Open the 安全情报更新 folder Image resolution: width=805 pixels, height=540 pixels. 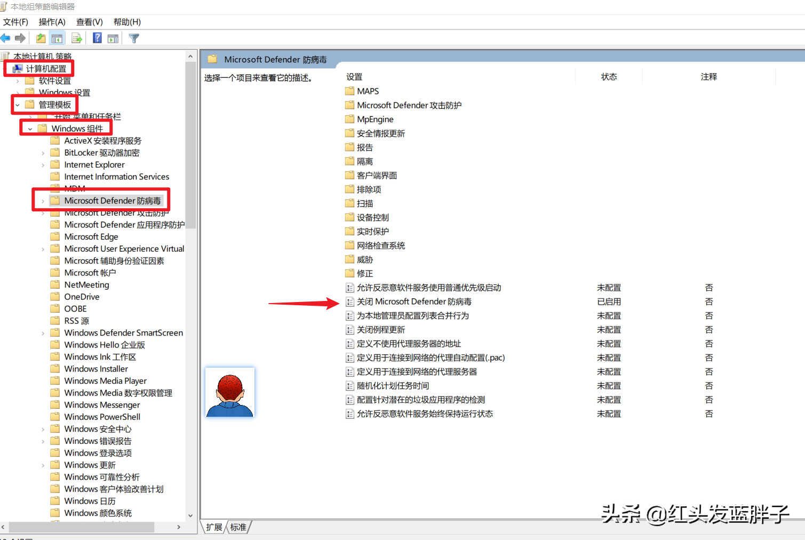coord(381,133)
